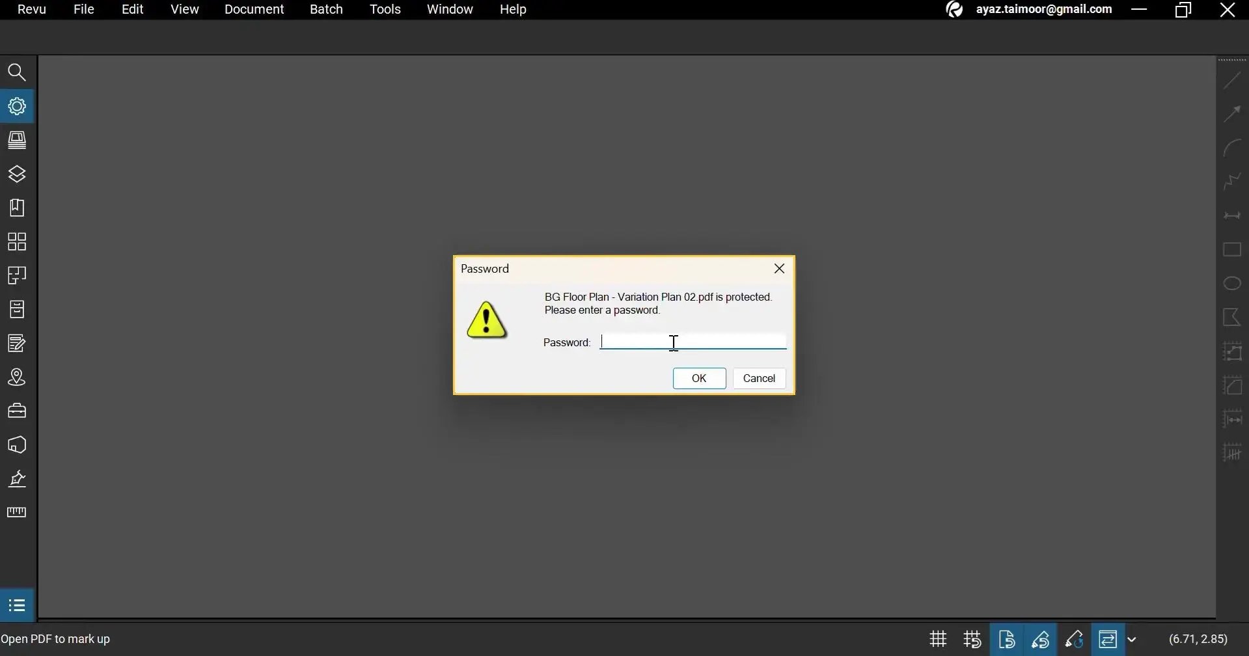1249x656 pixels.
Task: Toggle Show Grid in status bar
Action: click(938, 639)
